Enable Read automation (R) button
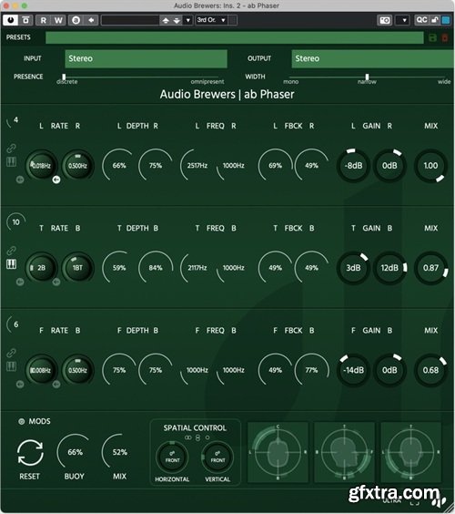This screenshot has width=455, height=514. tap(43, 20)
